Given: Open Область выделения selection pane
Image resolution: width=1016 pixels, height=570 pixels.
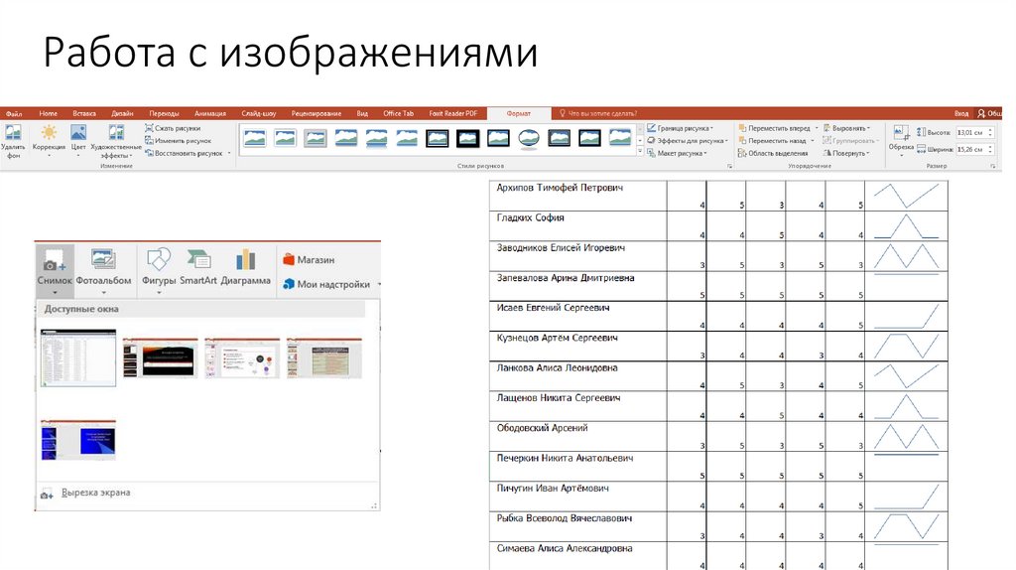Looking at the screenshot, I should pos(772,153).
